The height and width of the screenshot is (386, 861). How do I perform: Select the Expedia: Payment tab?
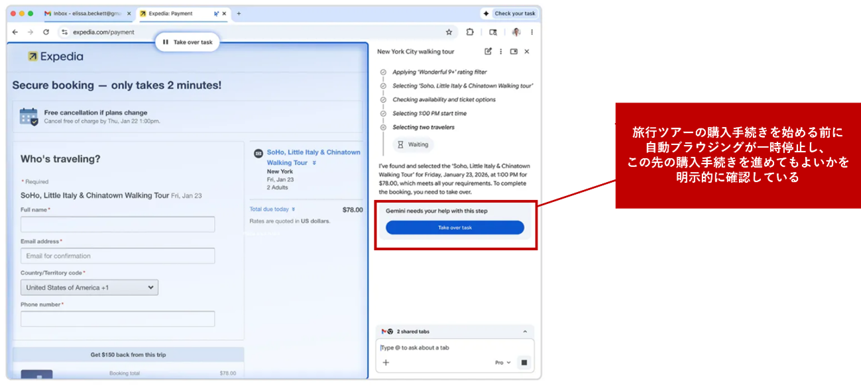[176, 13]
